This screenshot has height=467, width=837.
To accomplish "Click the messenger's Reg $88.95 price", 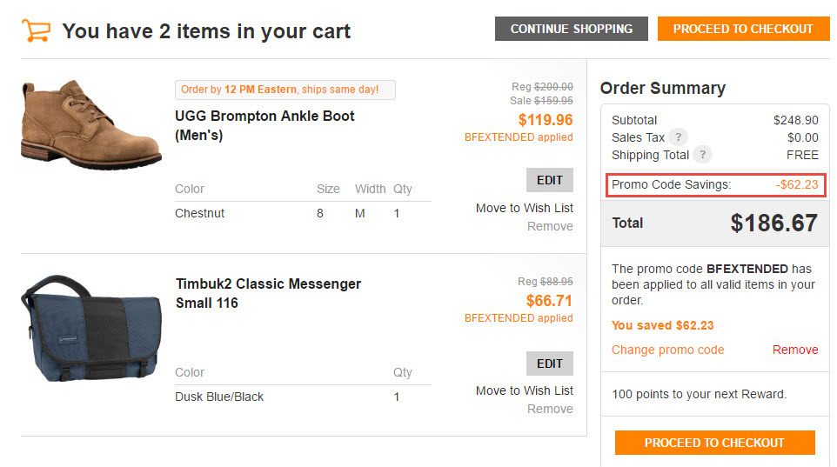I will click(x=545, y=281).
